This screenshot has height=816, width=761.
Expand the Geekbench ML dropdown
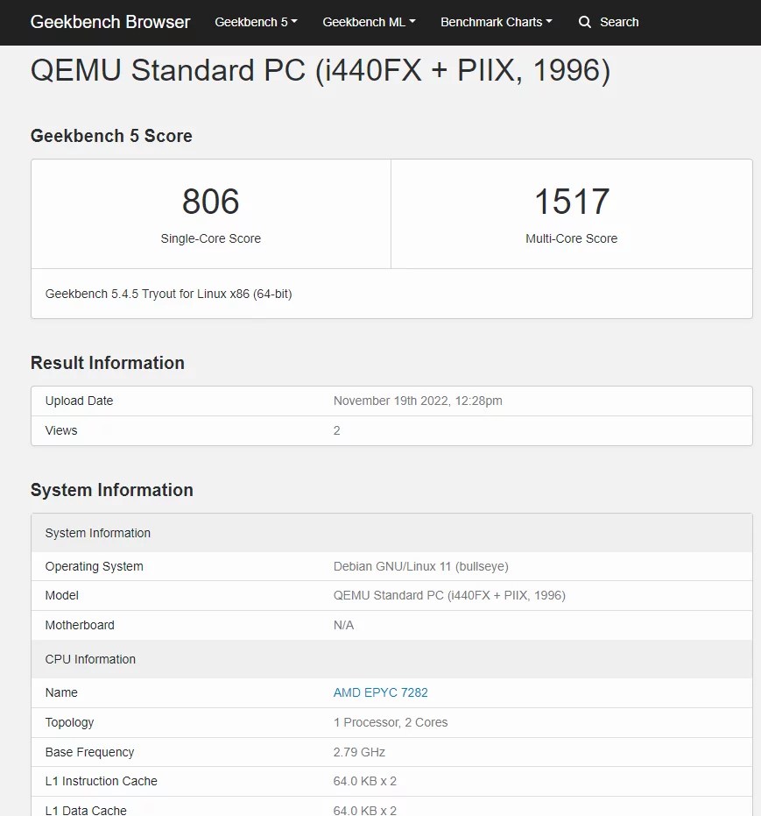click(x=369, y=22)
